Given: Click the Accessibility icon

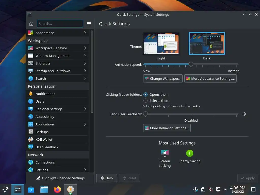Looking at the screenshot, I should [x=31, y=117].
